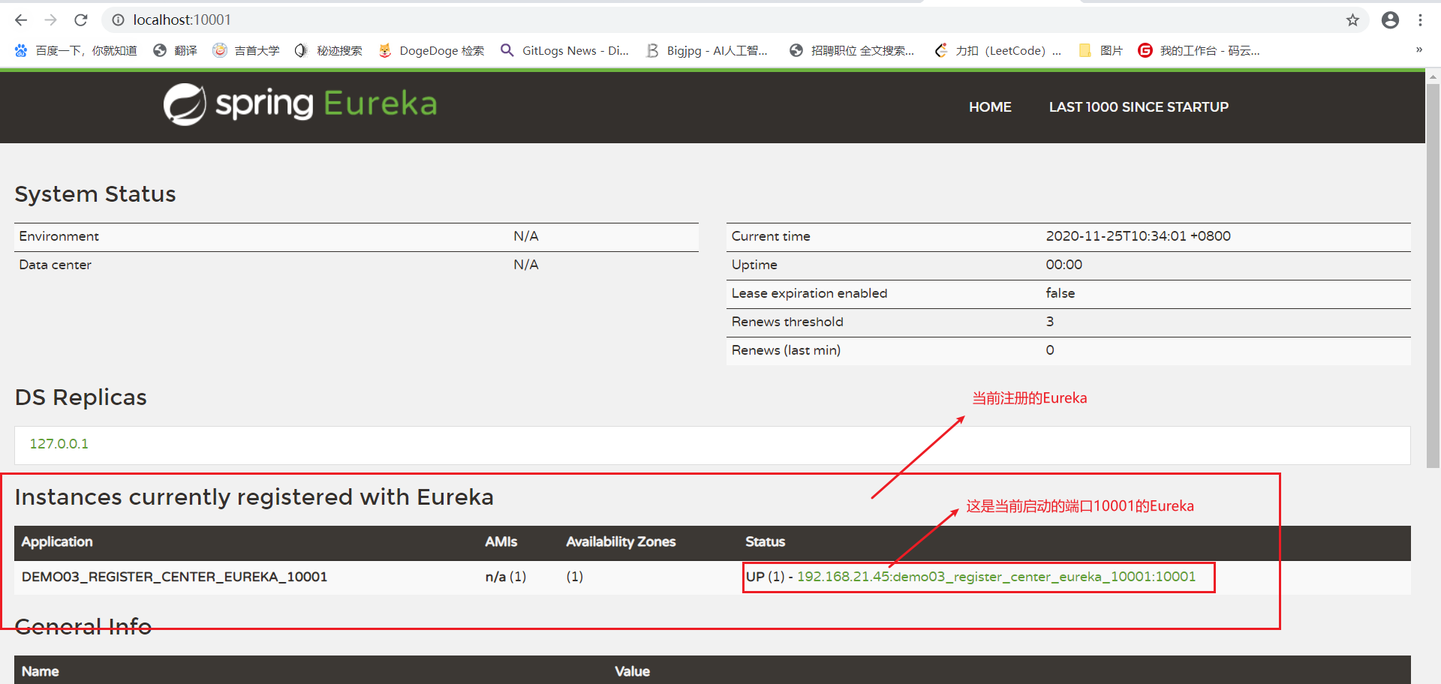1441x684 pixels.
Task: Click the Renews (last min) label
Action: point(786,350)
